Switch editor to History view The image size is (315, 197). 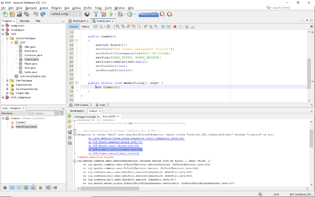(x=85, y=26)
